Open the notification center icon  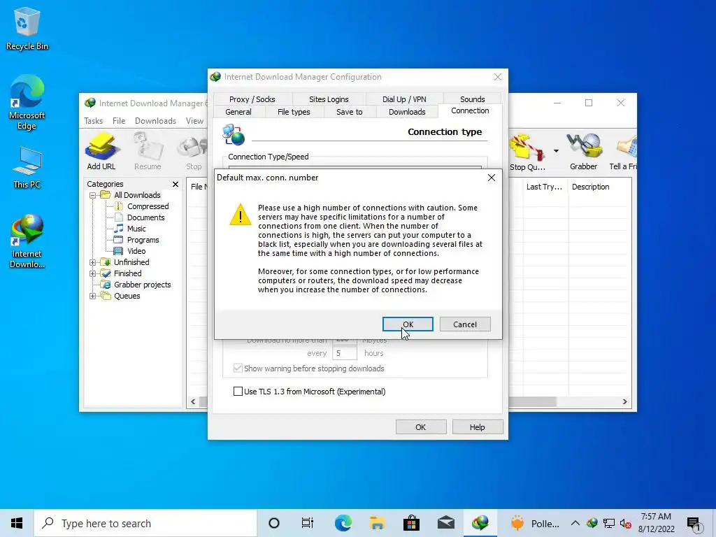click(x=694, y=524)
